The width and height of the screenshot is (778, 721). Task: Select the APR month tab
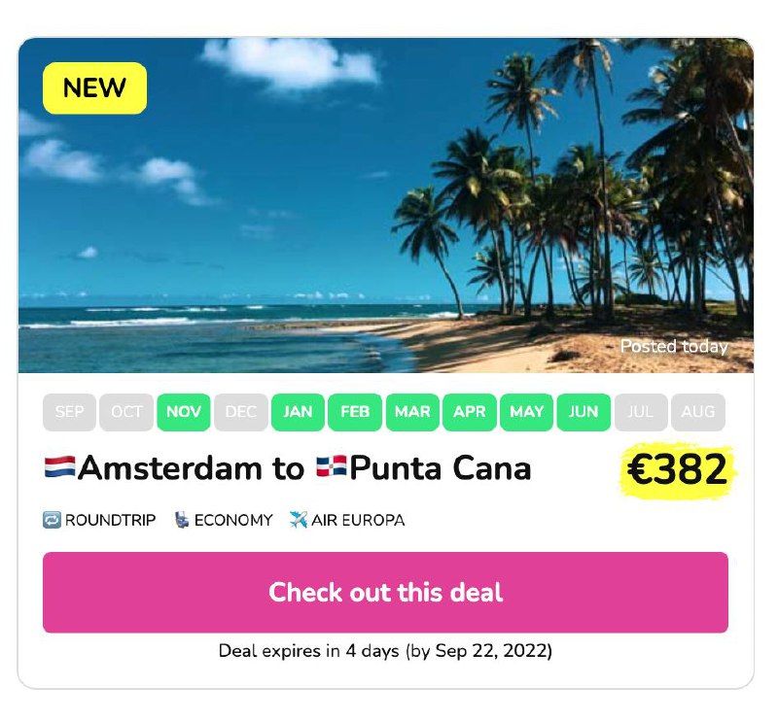(x=470, y=412)
